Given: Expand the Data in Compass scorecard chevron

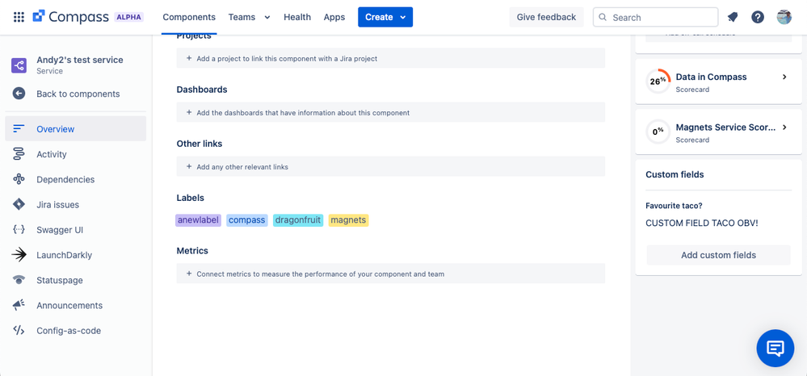Looking at the screenshot, I should pyautogui.click(x=784, y=77).
